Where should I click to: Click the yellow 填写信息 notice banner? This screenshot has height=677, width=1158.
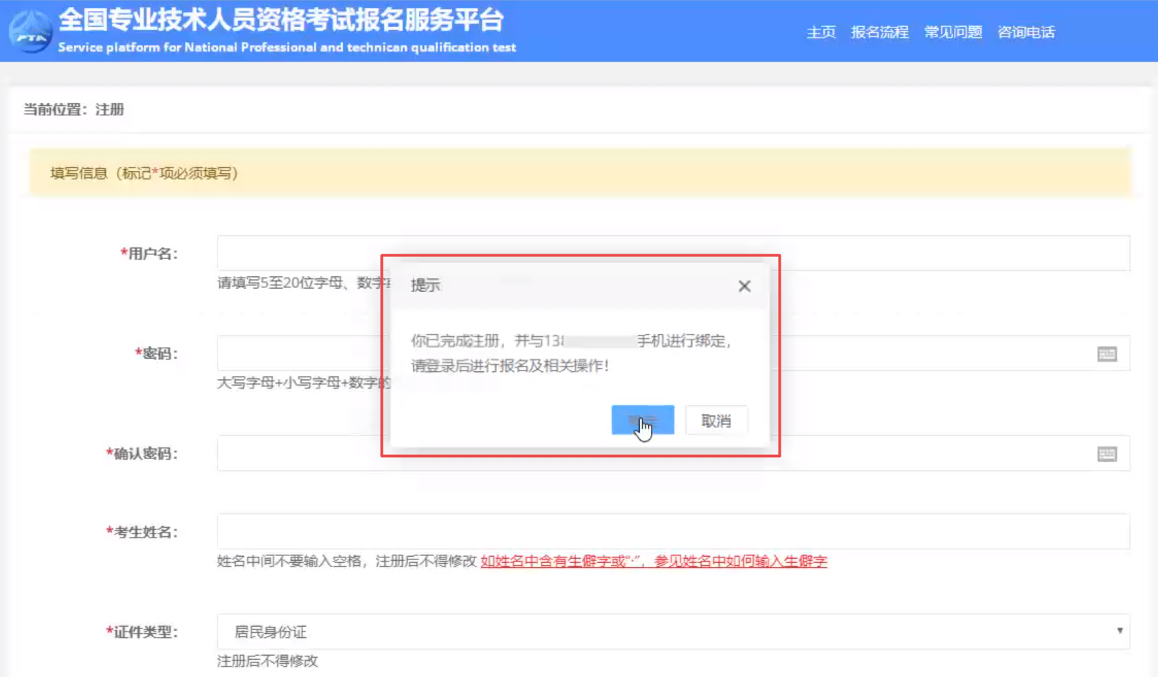pos(579,173)
